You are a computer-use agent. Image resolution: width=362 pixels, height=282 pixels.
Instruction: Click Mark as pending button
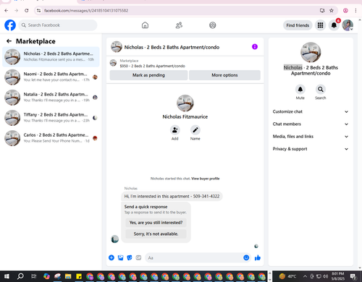click(x=148, y=75)
